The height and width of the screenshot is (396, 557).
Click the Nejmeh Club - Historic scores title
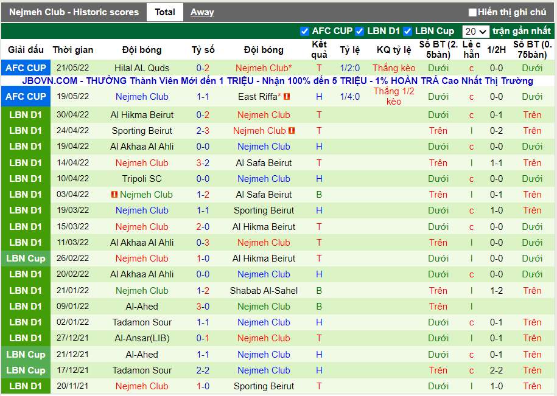74,12
